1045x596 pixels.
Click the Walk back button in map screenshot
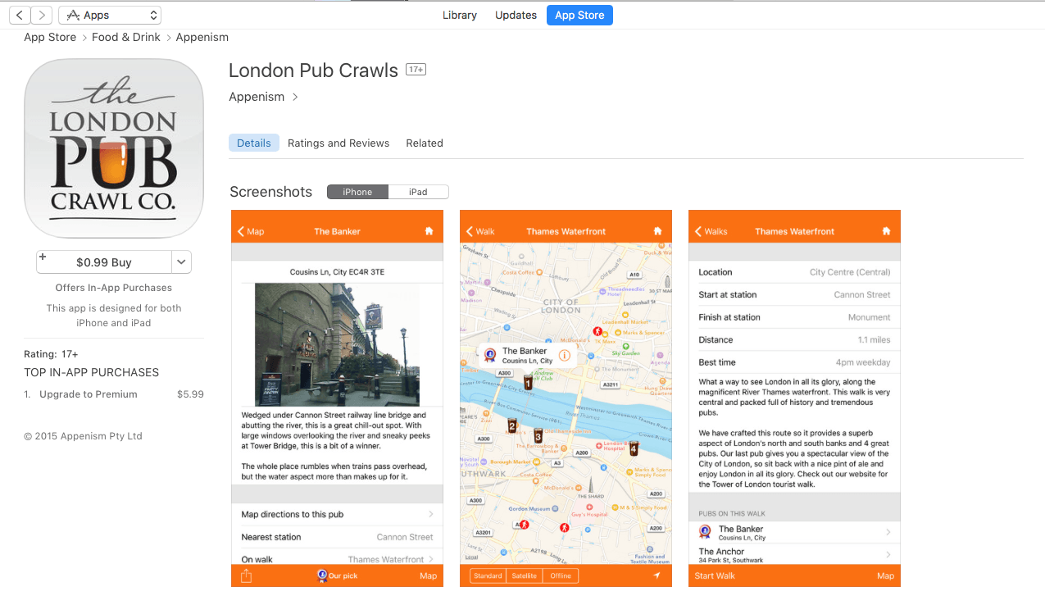[480, 231]
